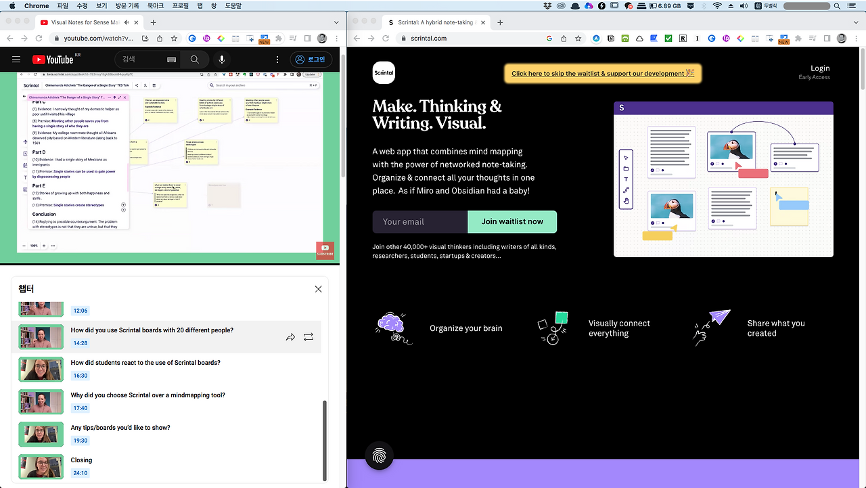Open the 북마크 menu
Viewport: 866px width, 488px height.
tap(156, 5)
